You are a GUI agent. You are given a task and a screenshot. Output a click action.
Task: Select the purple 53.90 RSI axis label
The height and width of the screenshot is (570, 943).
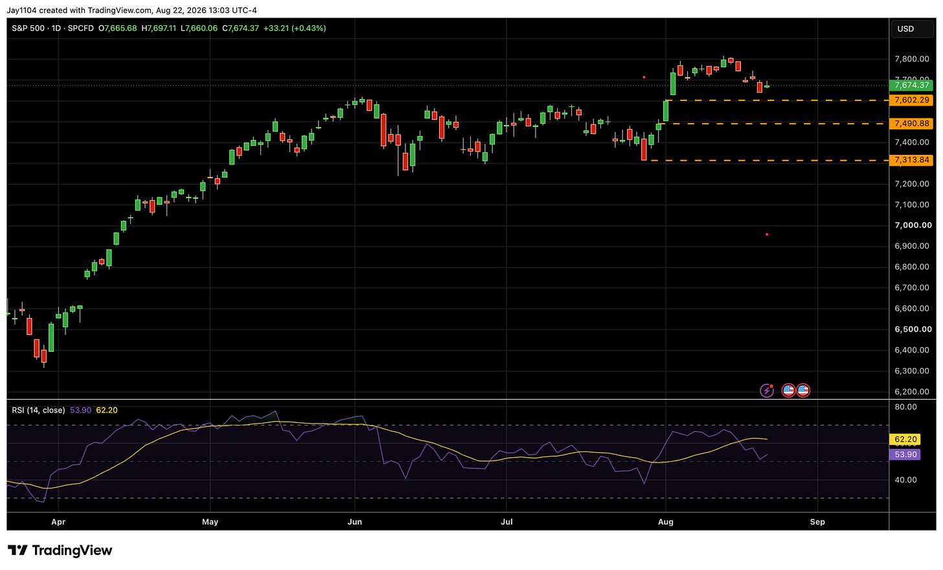(905, 455)
